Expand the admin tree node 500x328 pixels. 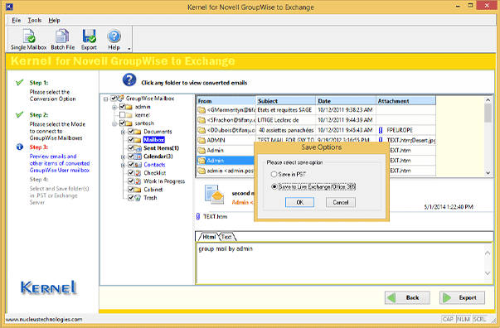click(x=114, y=108)
